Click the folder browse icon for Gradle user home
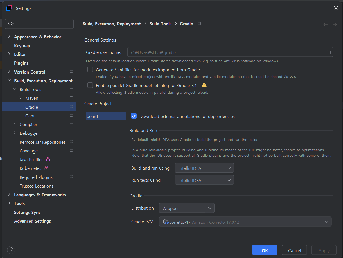The image size is (343, 258). [x=328, y=52]
